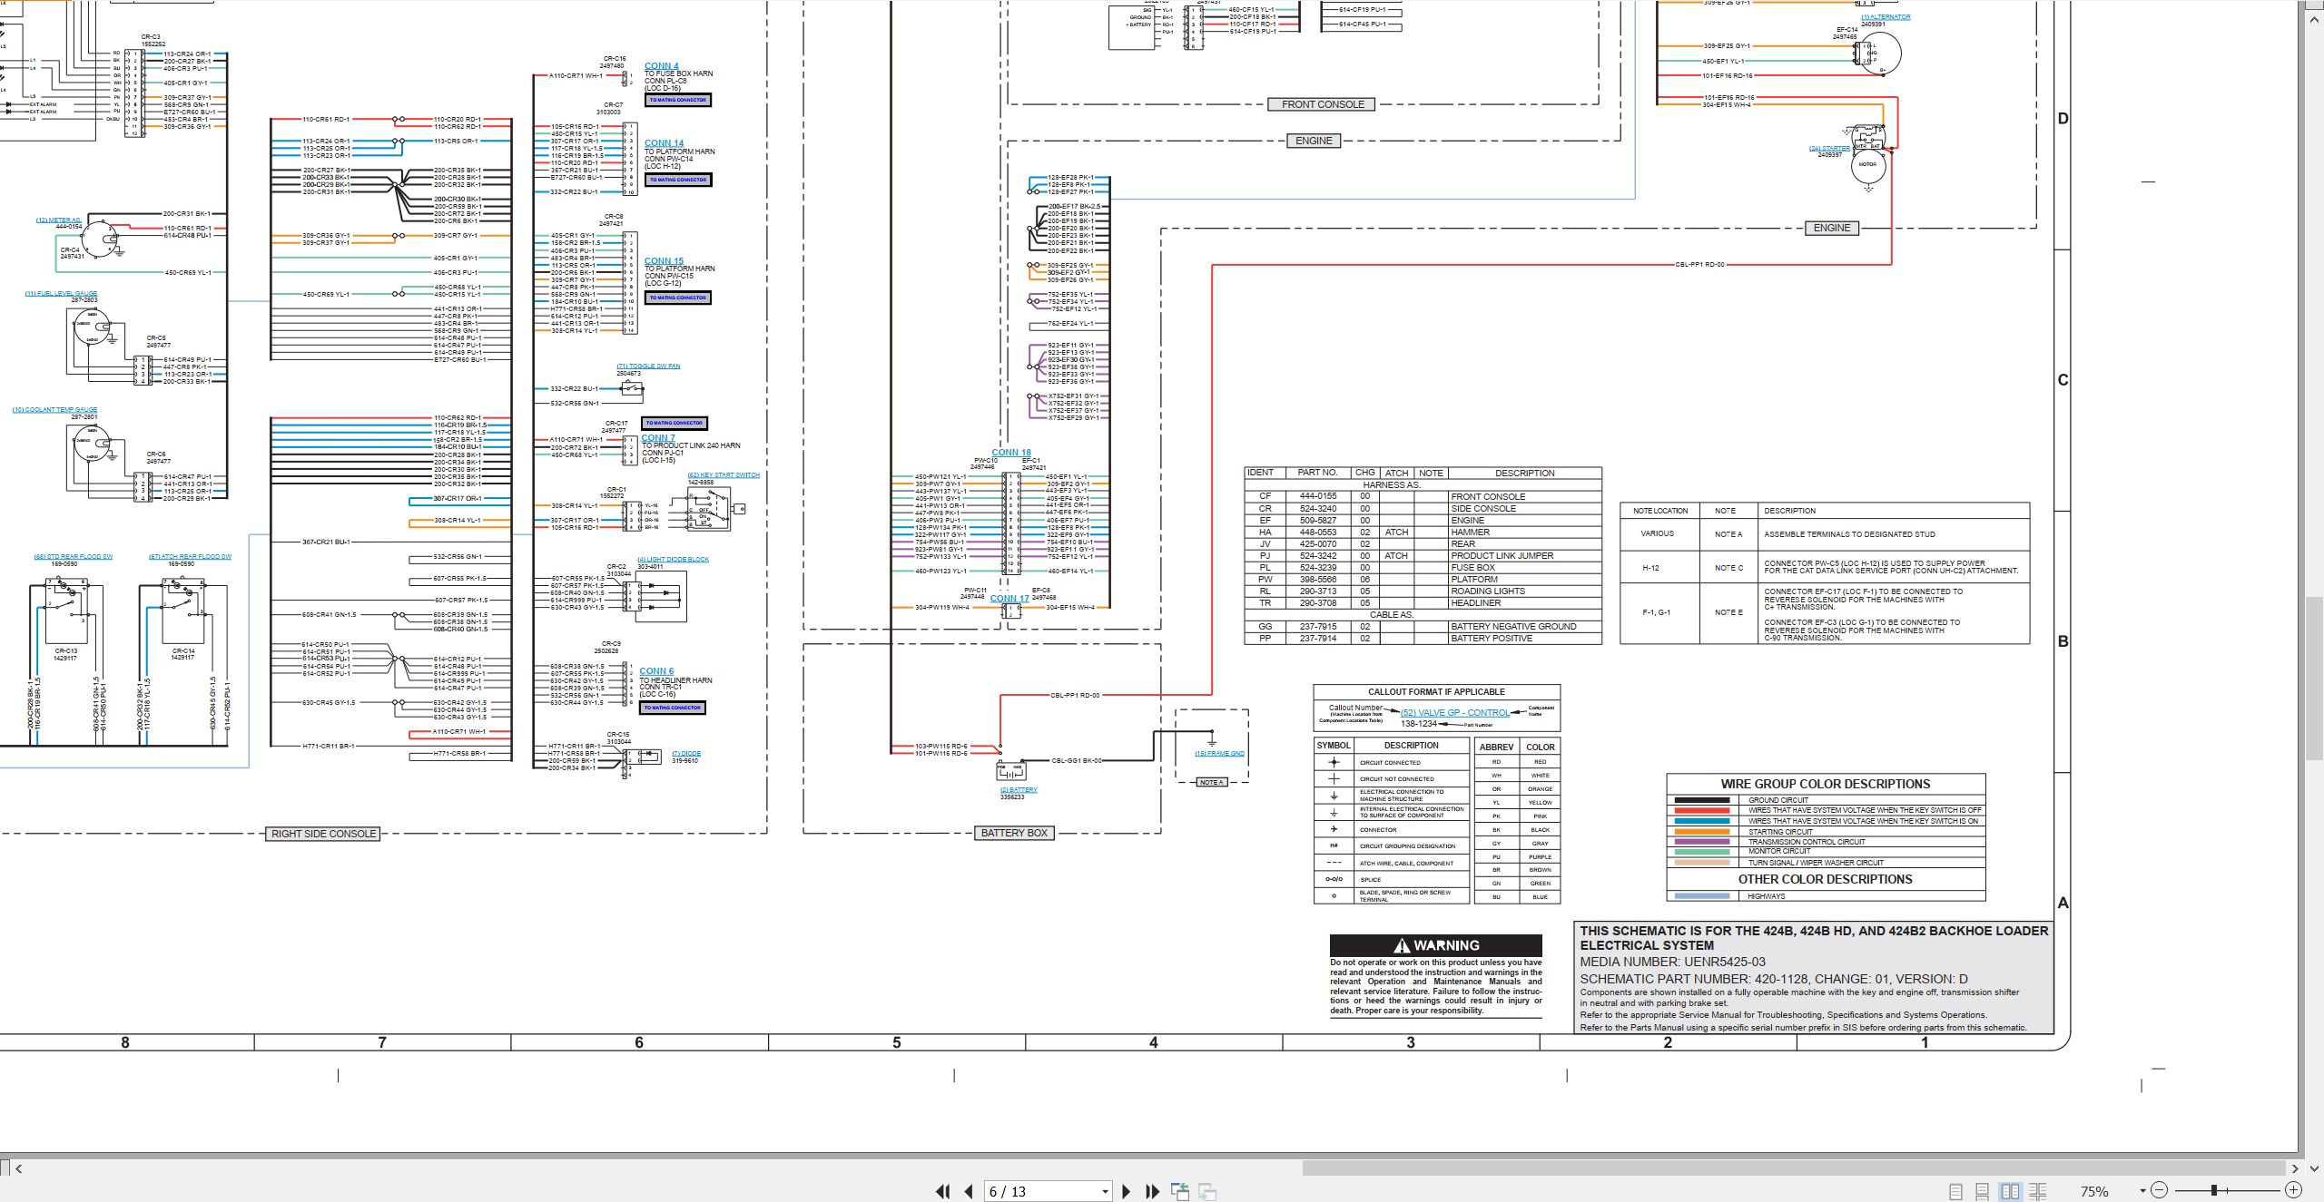Go to the previous page
The image size is (2324, 1202).
click(x=969, y=1191)
